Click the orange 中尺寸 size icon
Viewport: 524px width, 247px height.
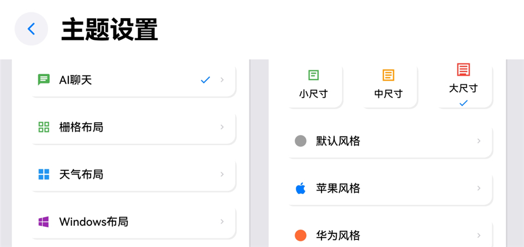pyautogui.click(x=388, y=75)
